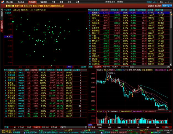Select stock row 002629 in the stock list
173x134 pixels.
click(45, 75)
